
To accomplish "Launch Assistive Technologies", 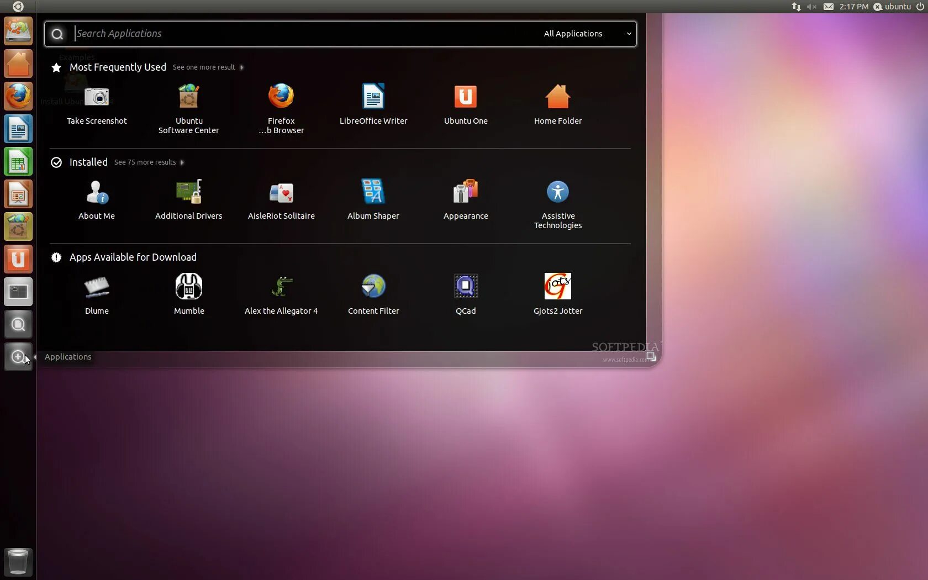I will tap(558, 204).
